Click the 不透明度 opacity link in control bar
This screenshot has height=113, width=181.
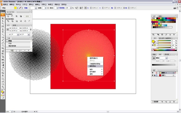coord(62,8)
